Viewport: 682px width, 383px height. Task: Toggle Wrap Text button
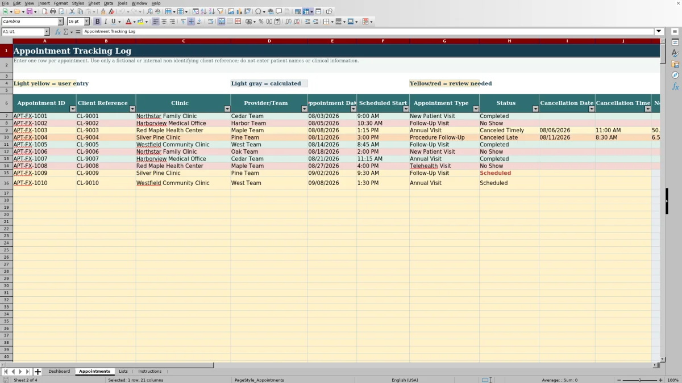tap(210, 22)
